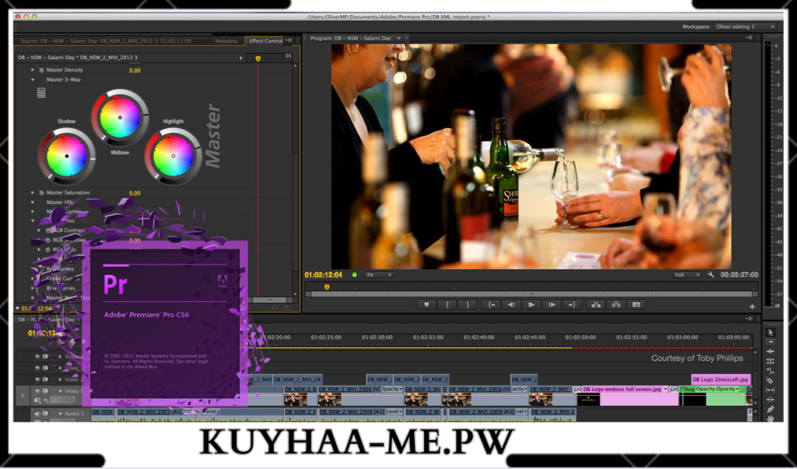Click the Highlight color wheel
This screenshot has width=797, height=469.
(174, 156)
